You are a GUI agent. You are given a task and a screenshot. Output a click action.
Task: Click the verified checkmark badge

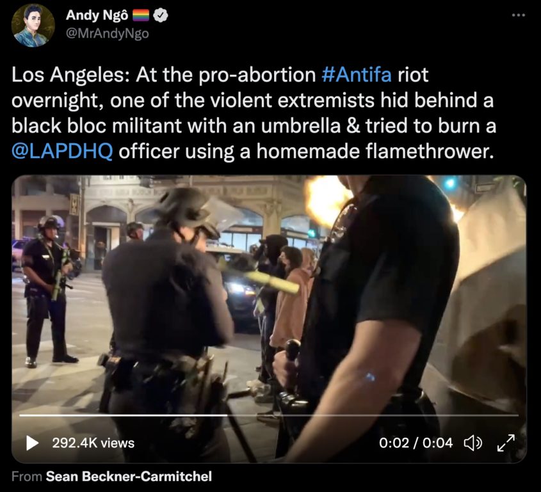(161, 15)
